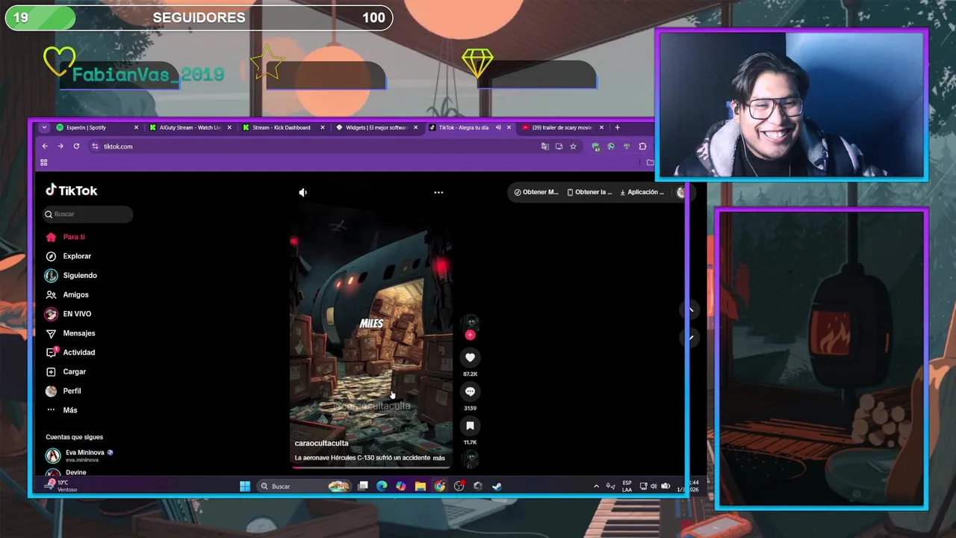This screenshot has width=956, height=538.
Task: Click the TikTok Buscar search field
Action: (x=88, y=214)
